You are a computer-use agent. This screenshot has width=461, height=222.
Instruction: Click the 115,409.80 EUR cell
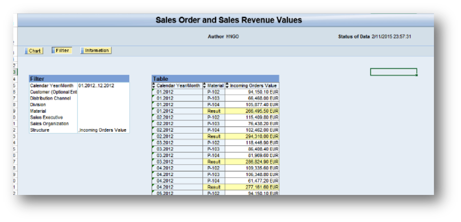(x=252, y=117)
